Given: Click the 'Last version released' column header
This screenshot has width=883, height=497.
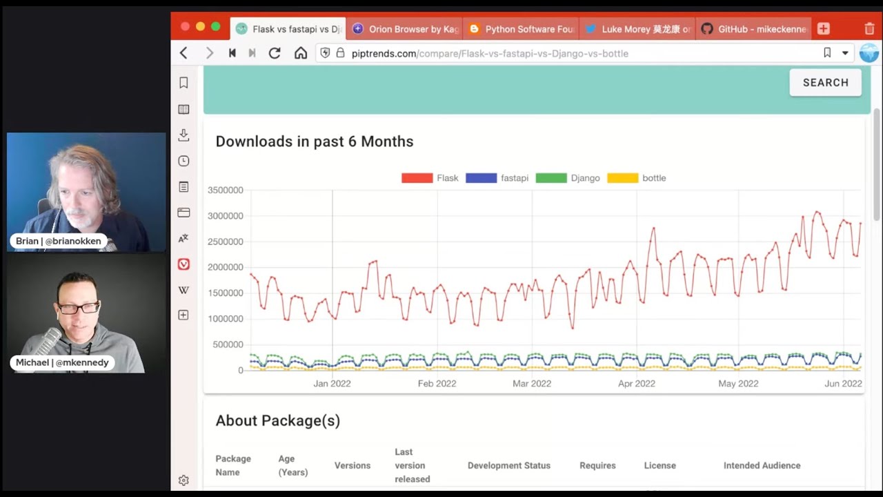Looking at the screenshot, I should point(413,465).
